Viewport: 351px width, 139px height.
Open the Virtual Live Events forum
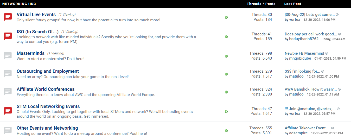pyautogui.click(x=36, y=15)
